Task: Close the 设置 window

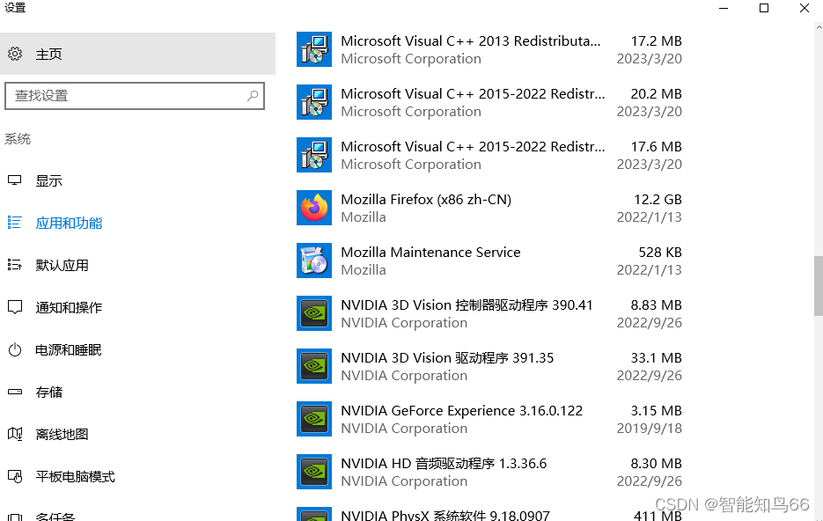Action: coord(805,8)
